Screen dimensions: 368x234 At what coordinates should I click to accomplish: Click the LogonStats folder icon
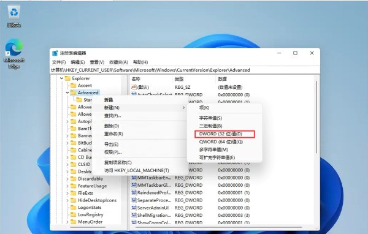coord(74,208)
